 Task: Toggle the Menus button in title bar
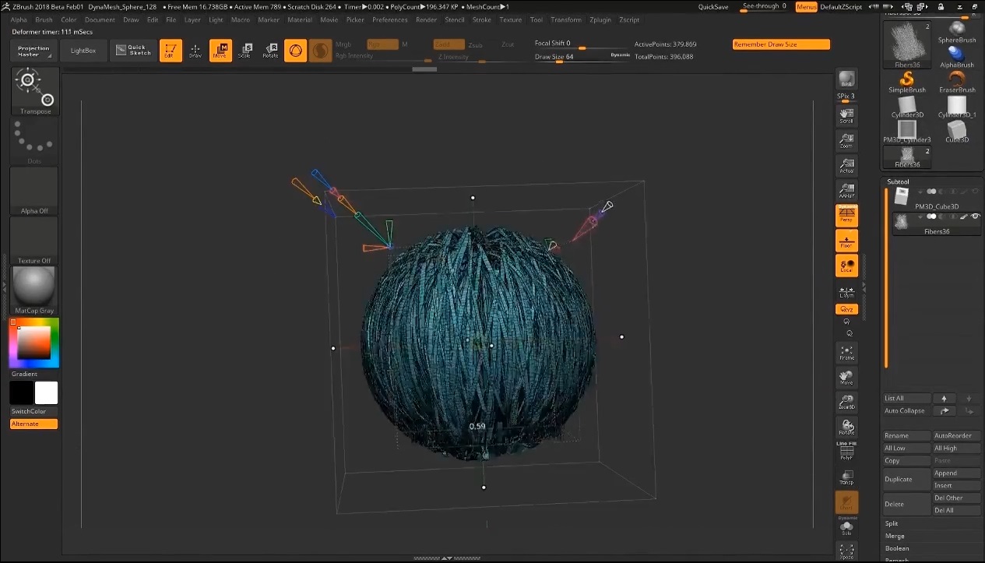click(x=807, y=7)
